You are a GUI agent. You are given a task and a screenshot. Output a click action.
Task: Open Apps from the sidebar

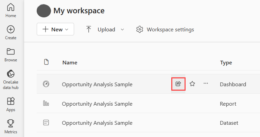click(11, 104)
